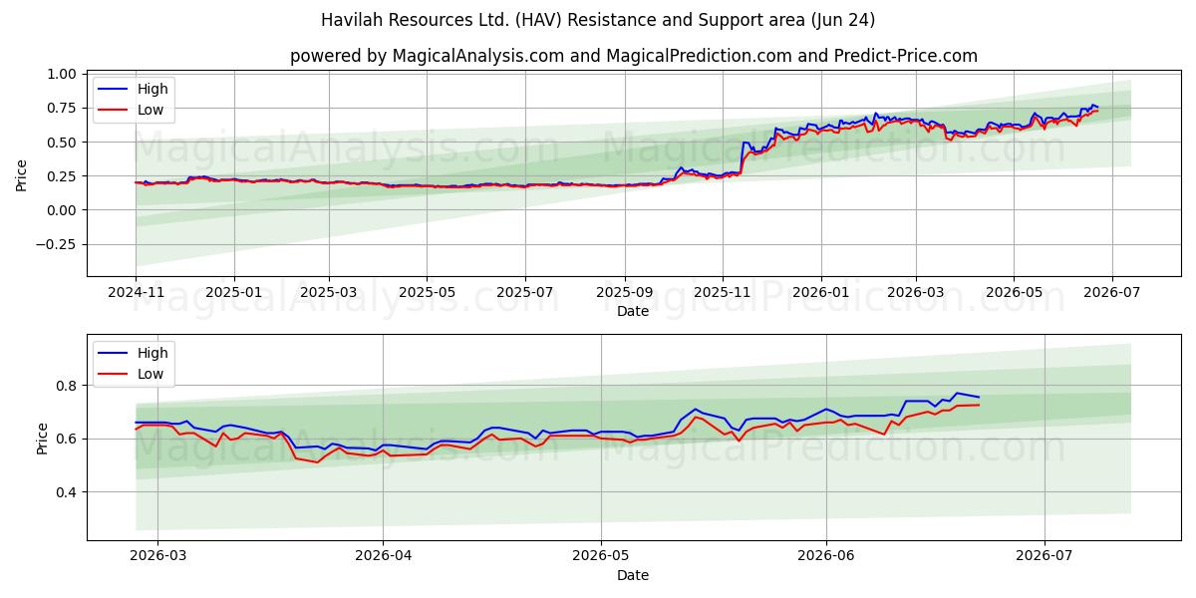This screenshot has height=598, width=1196.
Task: Click the Date axis label of bottom chart
Action: [x=633, y=575]
